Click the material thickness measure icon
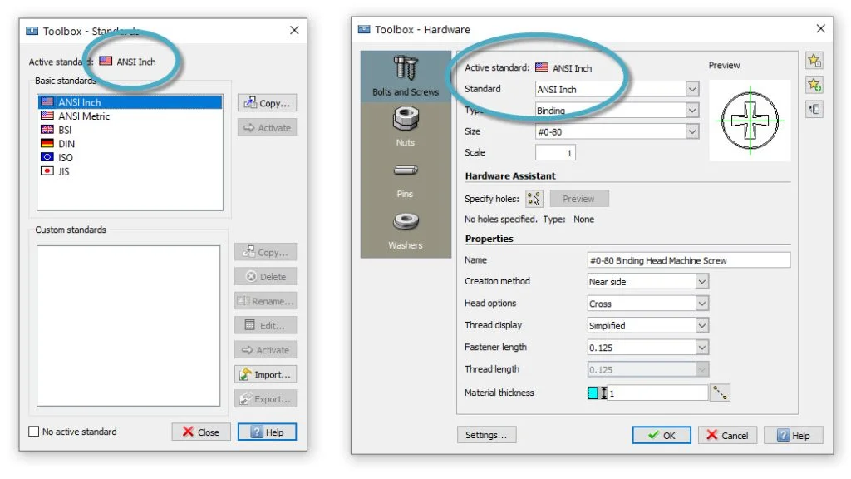Viewport: 851px width, 479px height. click(x=720, y=393)
